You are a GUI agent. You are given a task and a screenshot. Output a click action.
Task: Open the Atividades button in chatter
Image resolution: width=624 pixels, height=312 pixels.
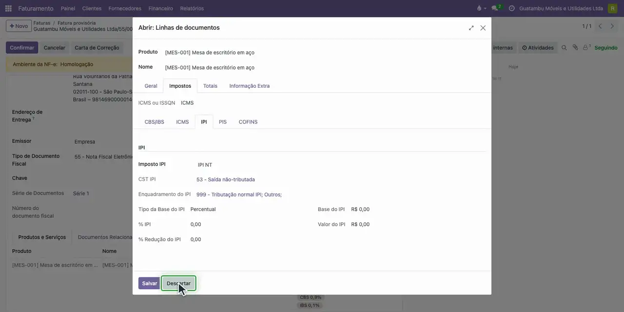pyautogui.click(x=538, y=48)
